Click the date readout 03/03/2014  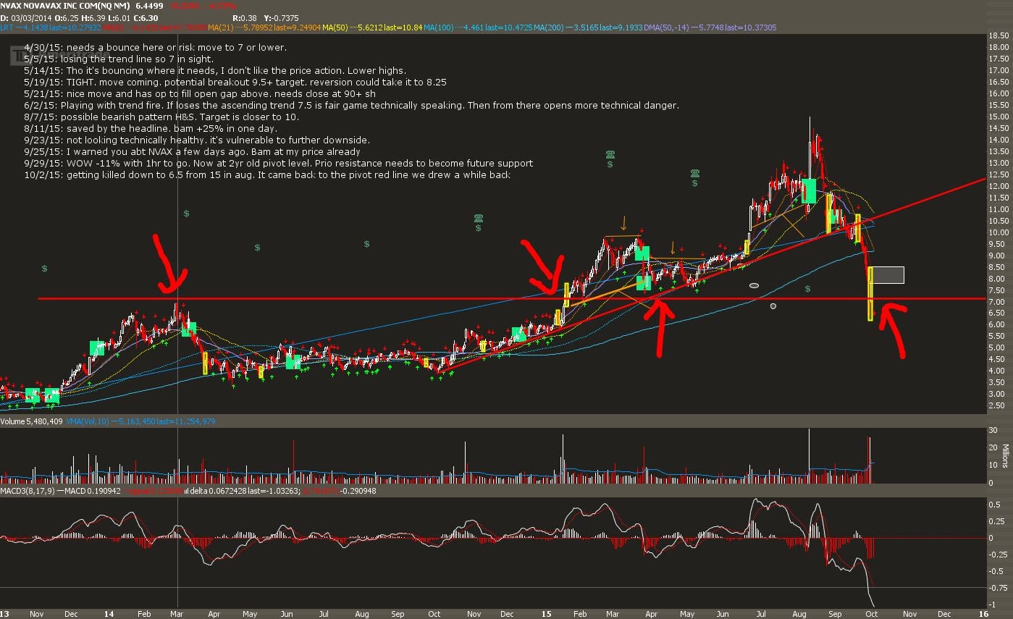pos(32,17)
